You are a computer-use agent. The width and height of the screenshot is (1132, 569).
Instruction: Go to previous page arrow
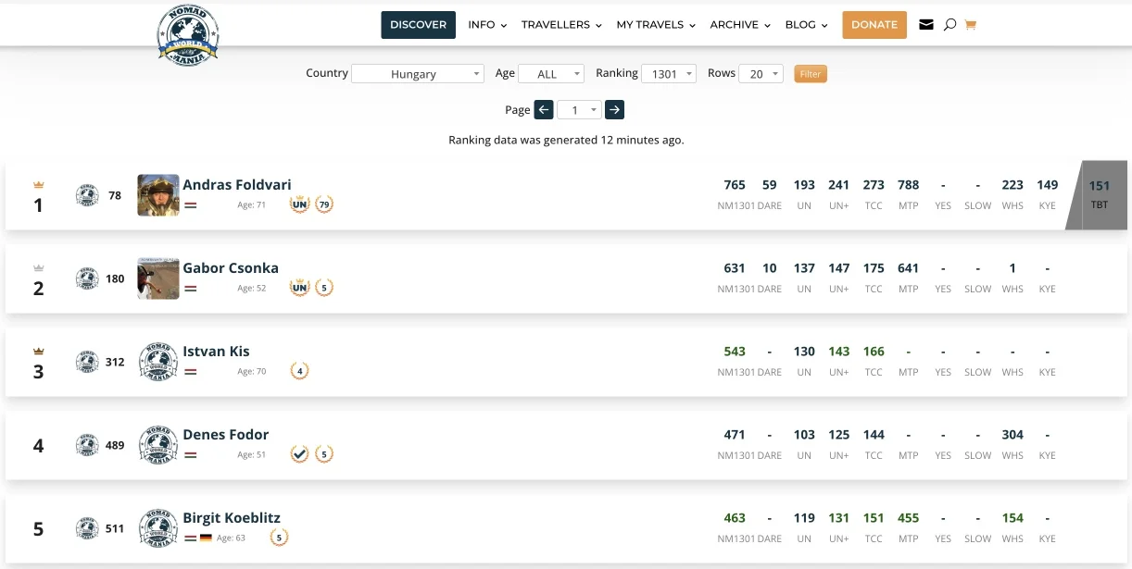tap(544, 110)
